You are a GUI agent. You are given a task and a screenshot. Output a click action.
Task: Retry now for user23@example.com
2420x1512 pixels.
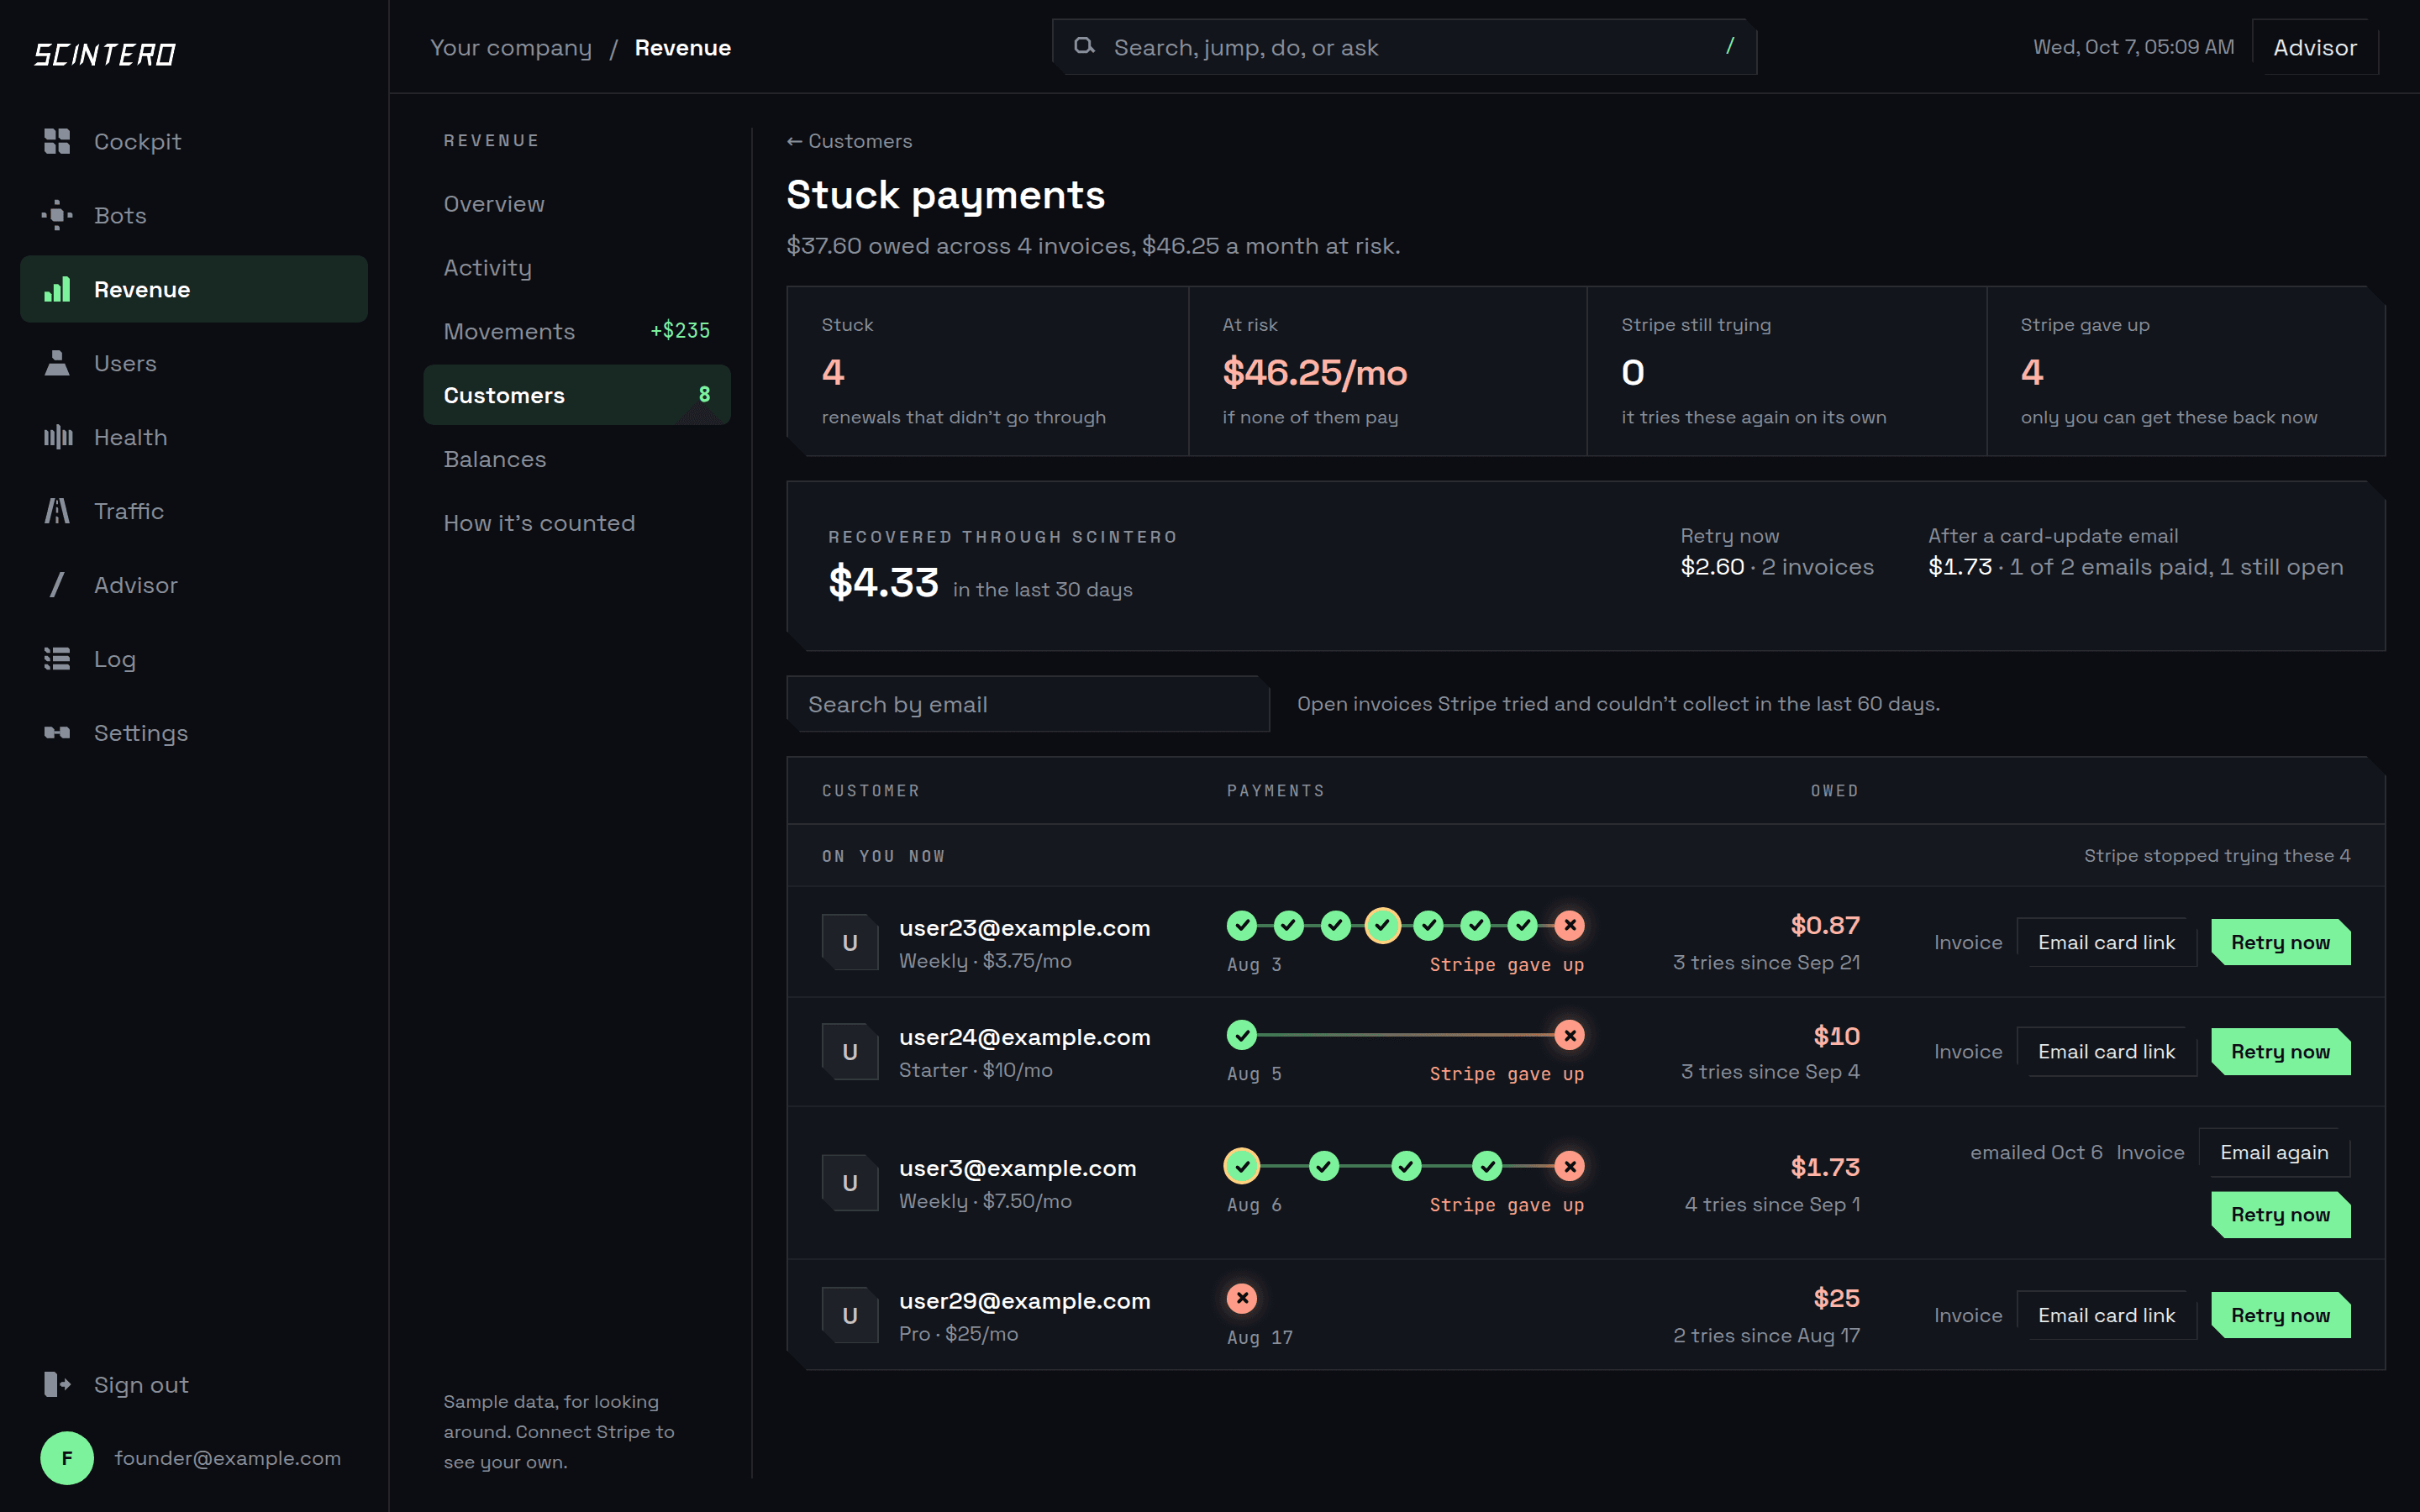click(x=2280, y=942)
